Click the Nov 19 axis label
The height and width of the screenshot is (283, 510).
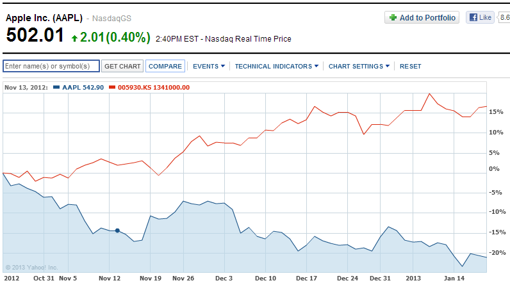151,279
